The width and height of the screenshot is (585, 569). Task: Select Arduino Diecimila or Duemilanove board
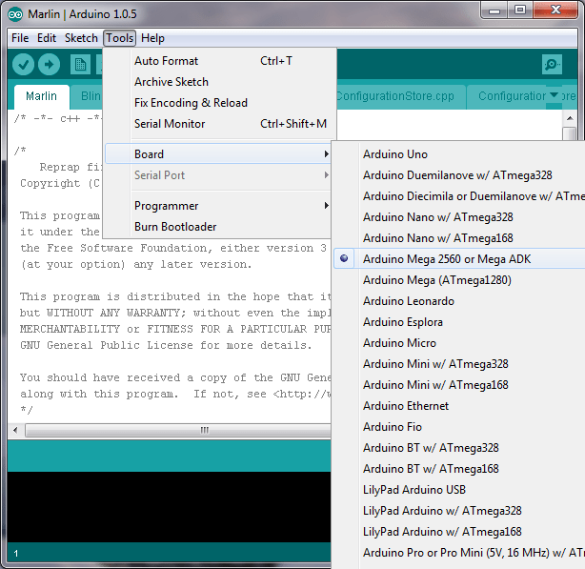pyautogui.click(x=459, y=196)
